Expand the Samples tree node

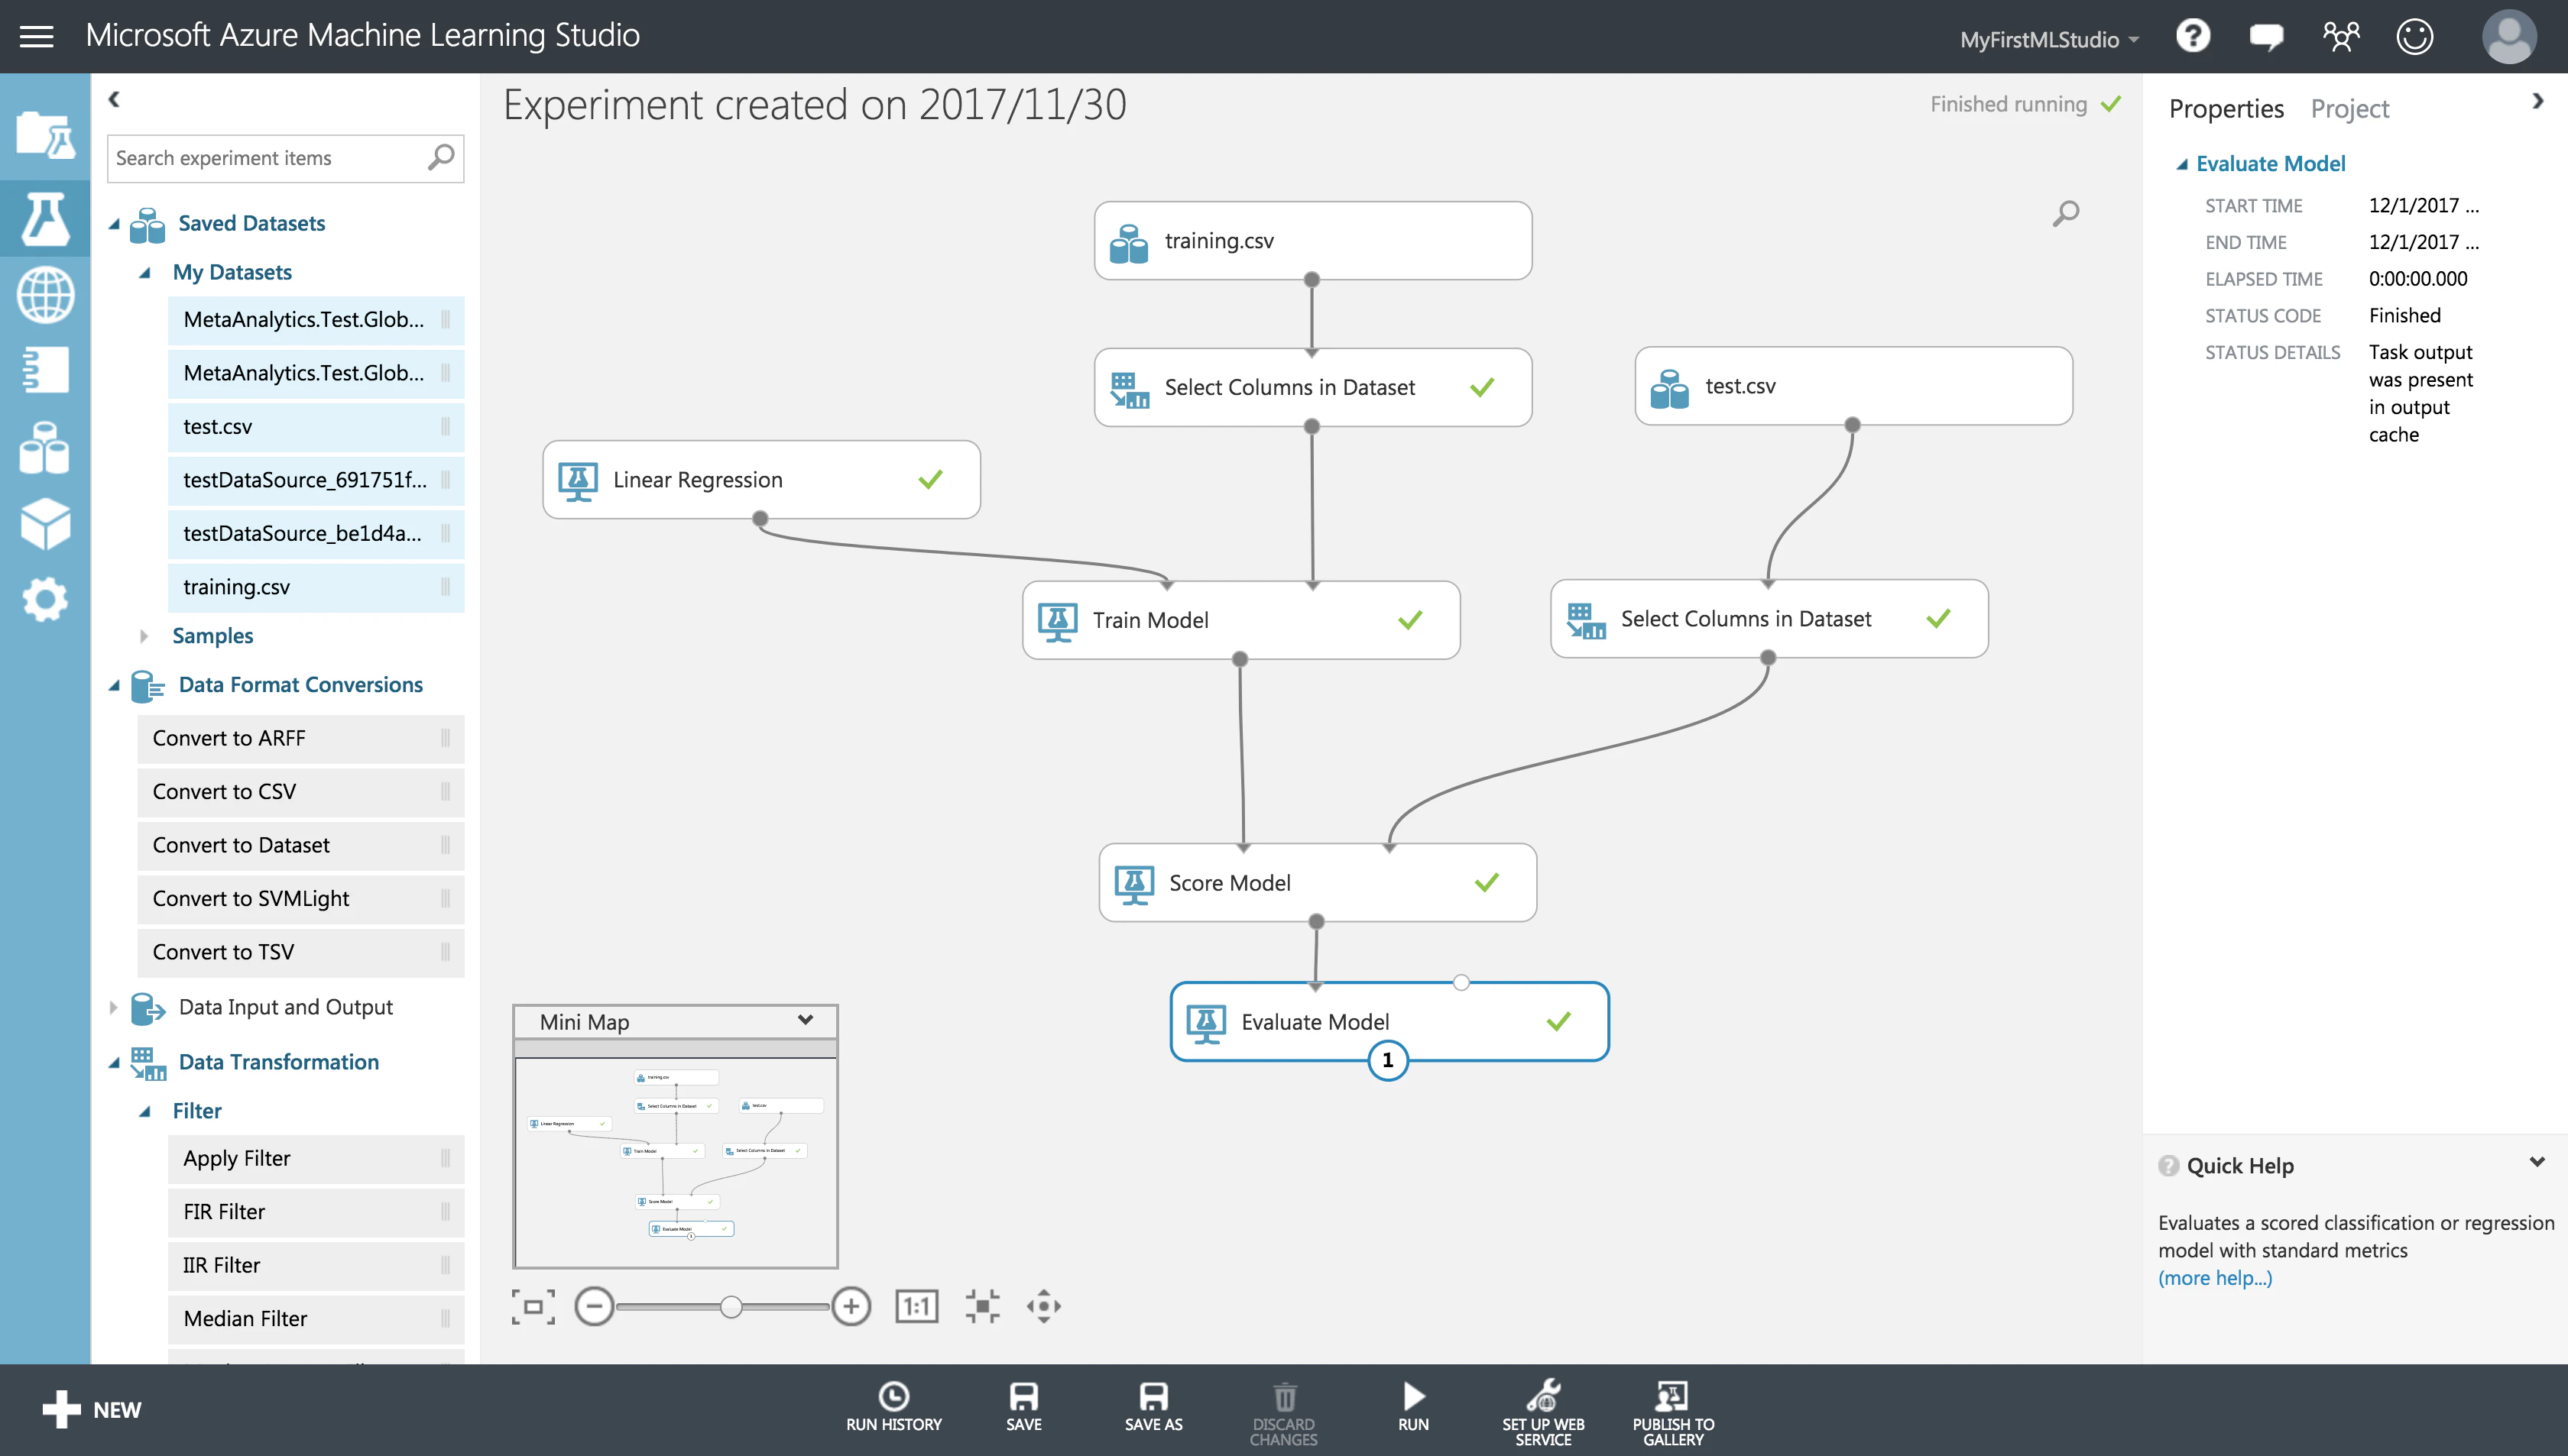coord(144,636)
